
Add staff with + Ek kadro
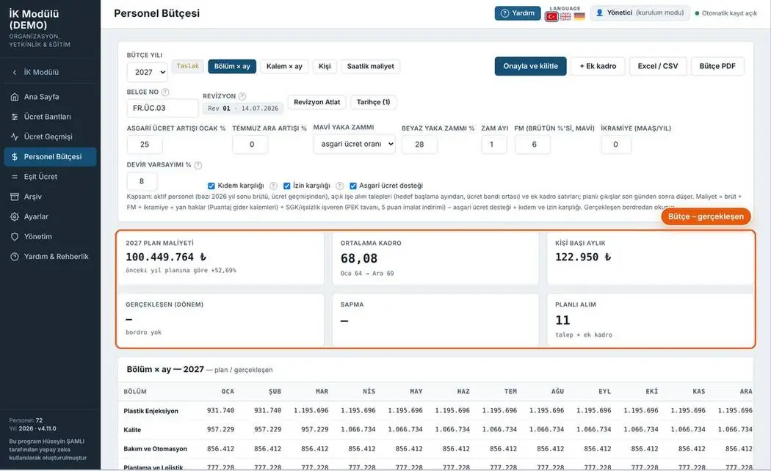pos(598,66)
